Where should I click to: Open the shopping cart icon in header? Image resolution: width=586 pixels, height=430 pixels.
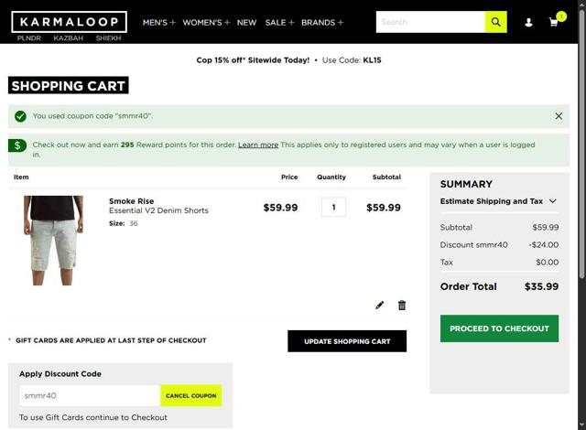point(554,22)
